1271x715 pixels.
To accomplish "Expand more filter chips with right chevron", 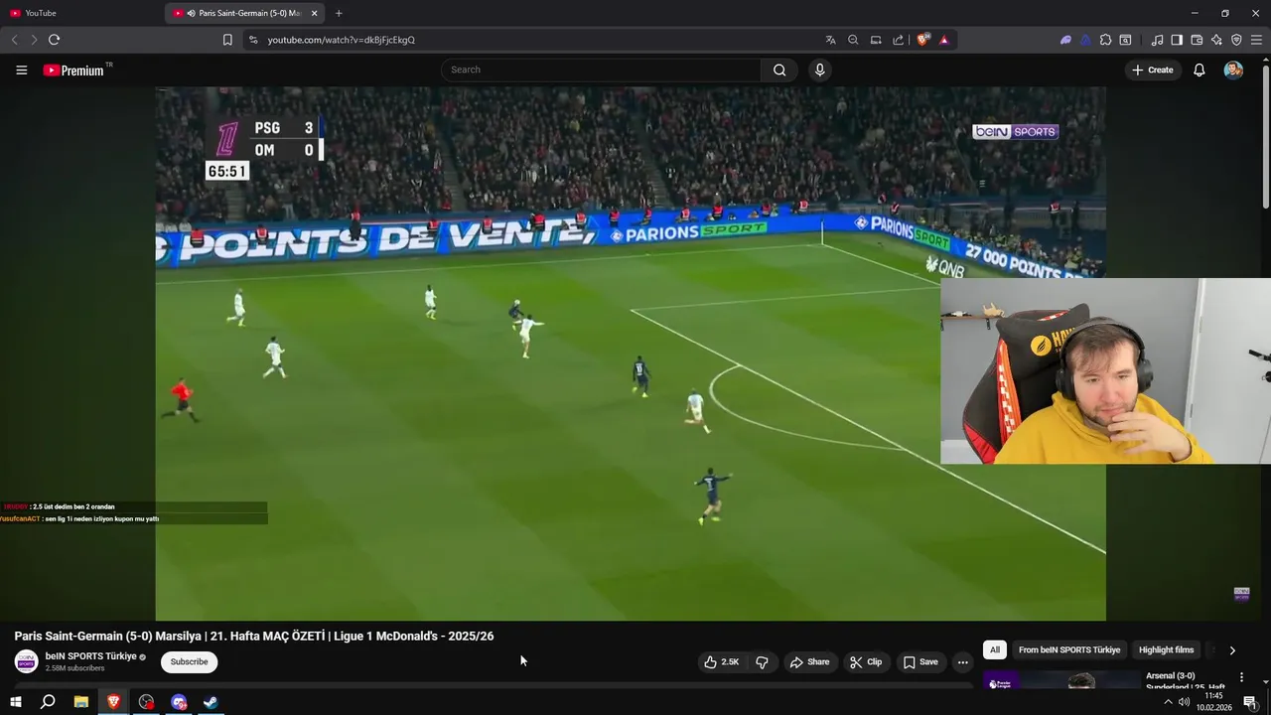I will pyautogui.click(x=1232, y=650).
